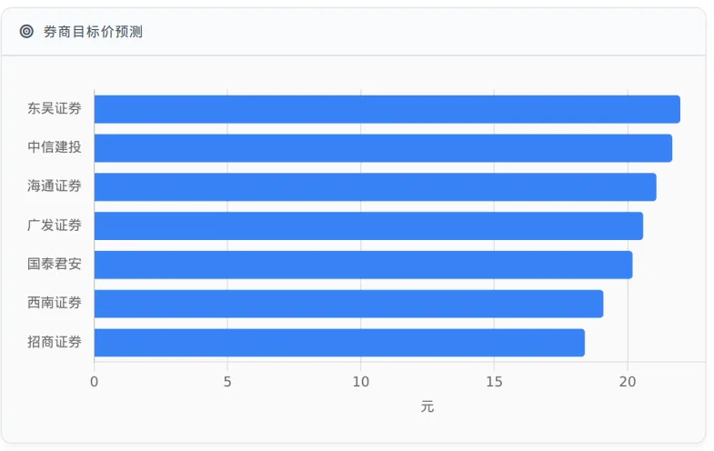Click the 20 tick on x-axis
Screen dimensions: 714x451
[x=627, y=382]
